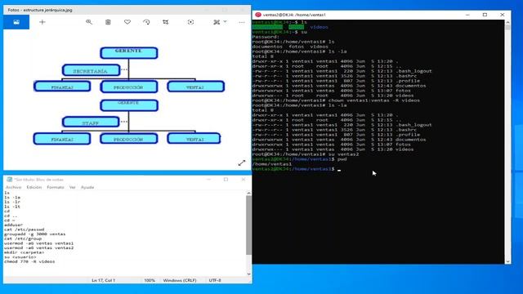Screen dimensions: 523x294
Task: Click the upper PRODUCCIÓN box in the diagram
Action: pyautogui.click(x=129, y=87)
